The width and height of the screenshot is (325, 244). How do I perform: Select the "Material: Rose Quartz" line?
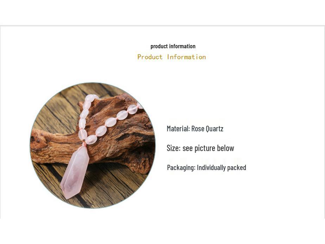(195, 129)
